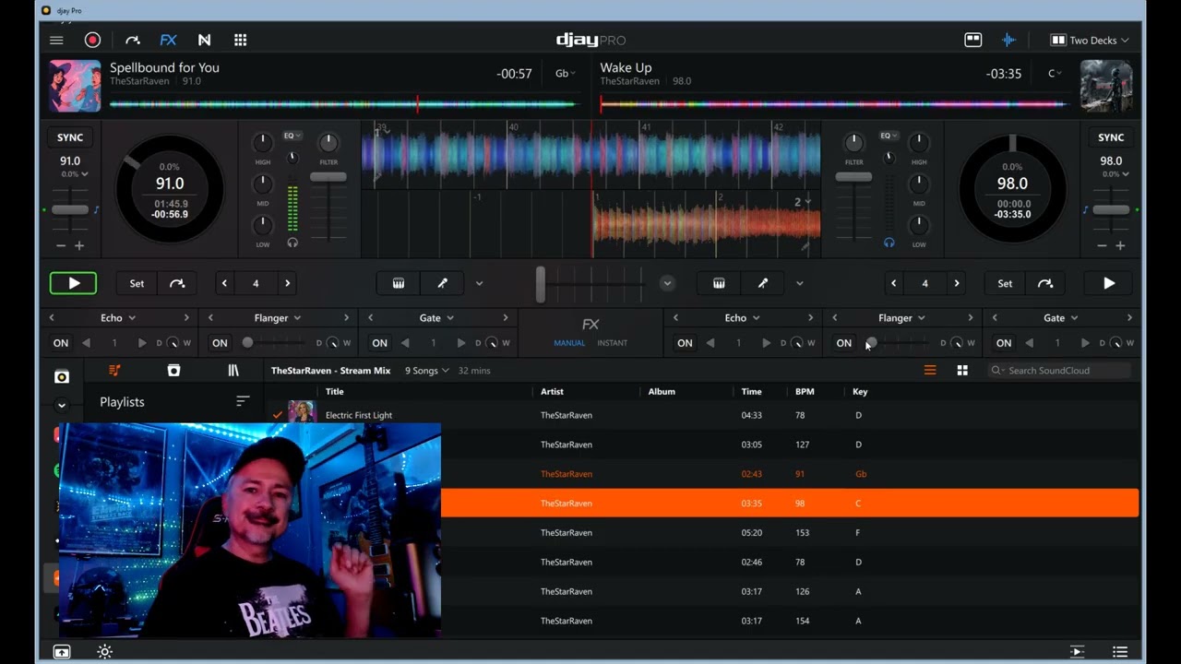
Task: Turn ON deck 2 Echo effect
Action: [x=685, y=343]
